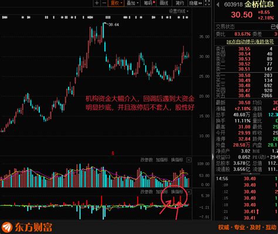Viewport: 278px width, 234px height.
Task: Zoom in chart with plus button
Action: pos(97,3)
